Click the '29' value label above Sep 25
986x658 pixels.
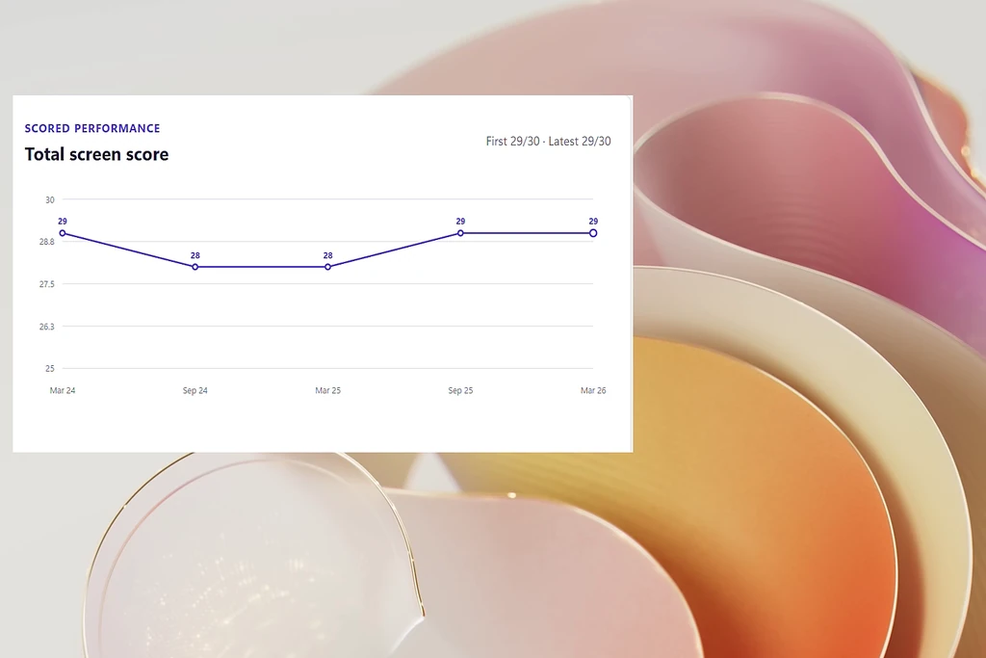coord(460,222)
